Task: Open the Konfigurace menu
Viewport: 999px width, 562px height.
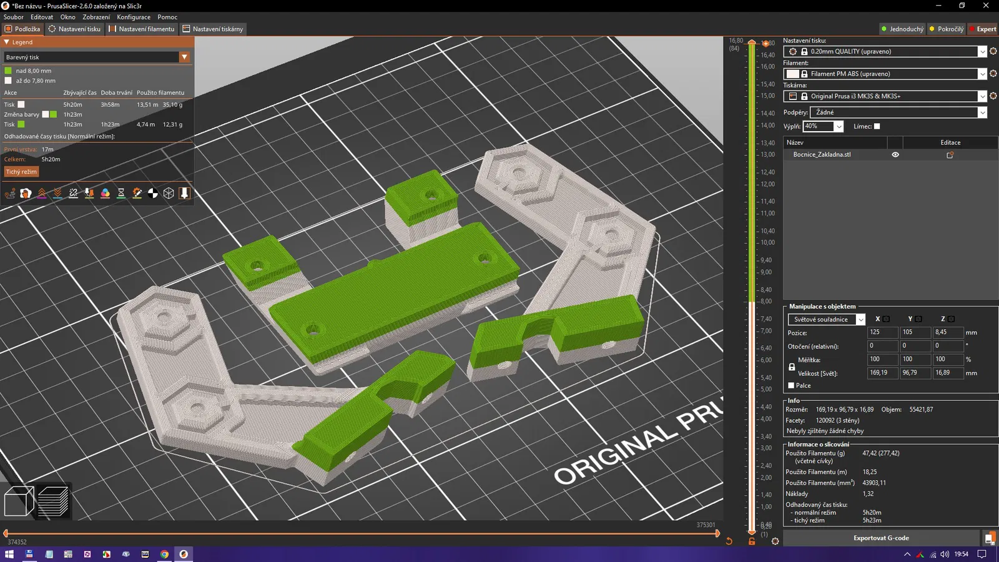Action: click(134, 17)
